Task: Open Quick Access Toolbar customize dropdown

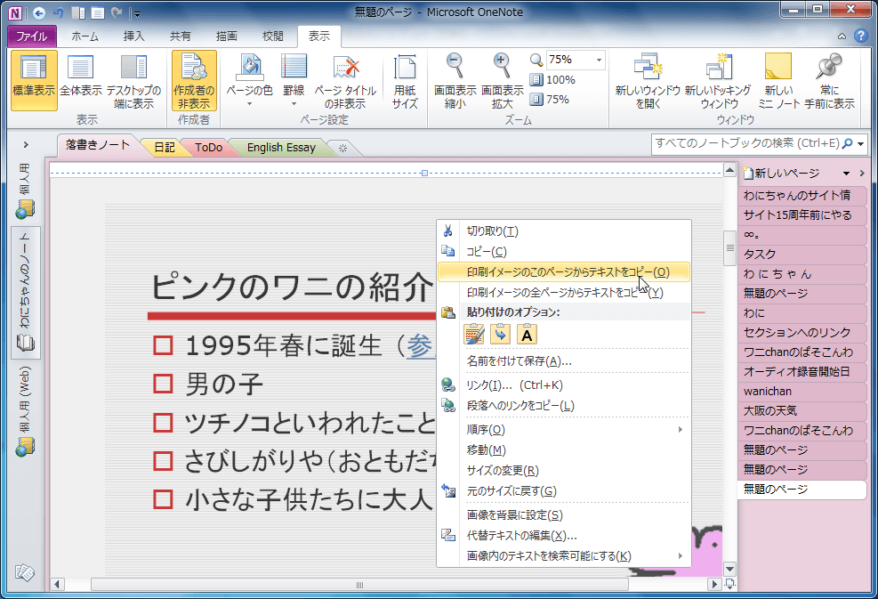Action: [137, 13]
